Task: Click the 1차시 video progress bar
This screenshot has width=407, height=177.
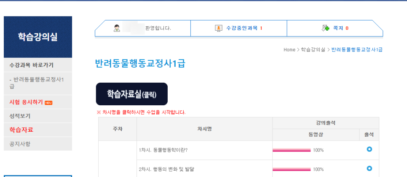Action: (x=292, y=150)
